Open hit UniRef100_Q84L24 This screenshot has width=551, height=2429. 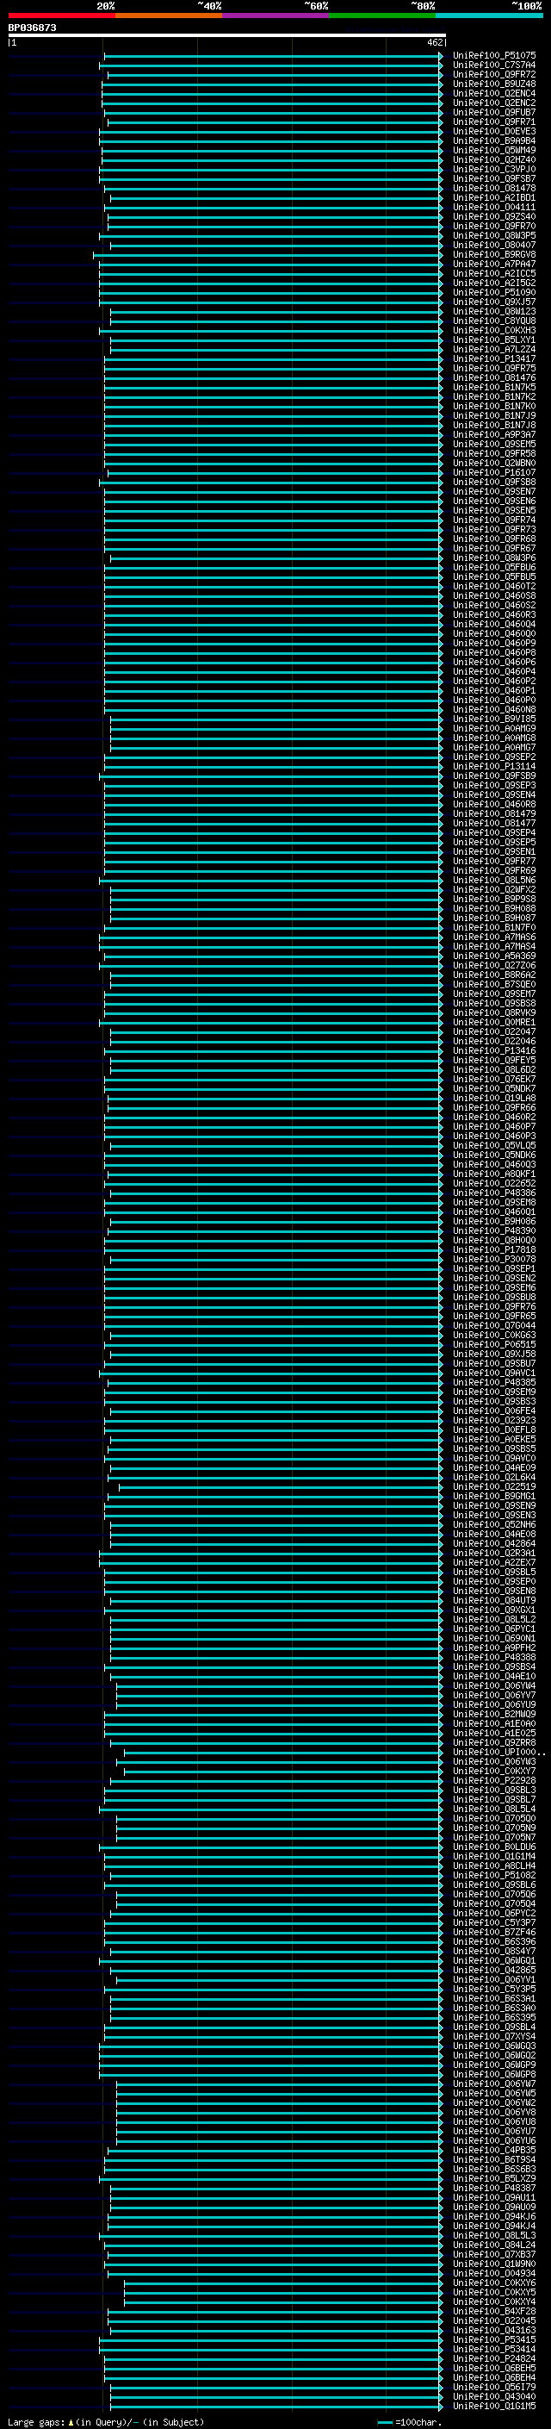pos(493,2245)
